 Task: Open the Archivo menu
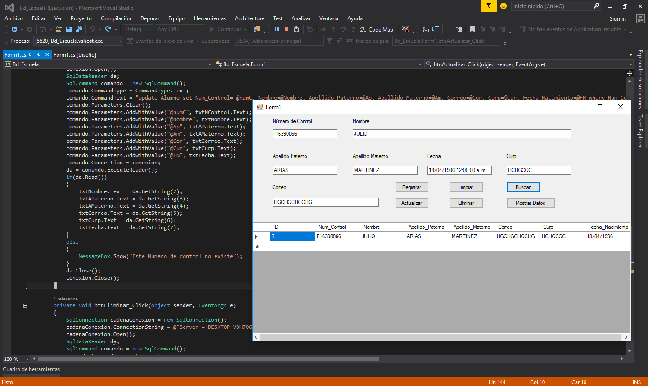(x=13, y=18)
